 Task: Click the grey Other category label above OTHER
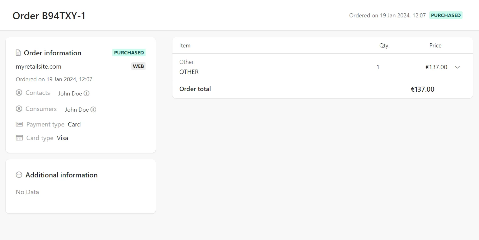point(186,62)
